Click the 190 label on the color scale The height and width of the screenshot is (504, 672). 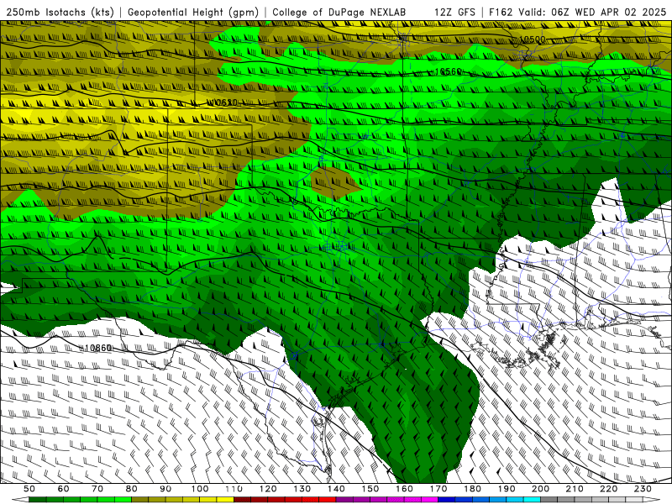[507, 489]
